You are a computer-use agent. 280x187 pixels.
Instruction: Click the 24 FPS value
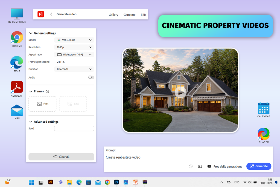(61, 62)
